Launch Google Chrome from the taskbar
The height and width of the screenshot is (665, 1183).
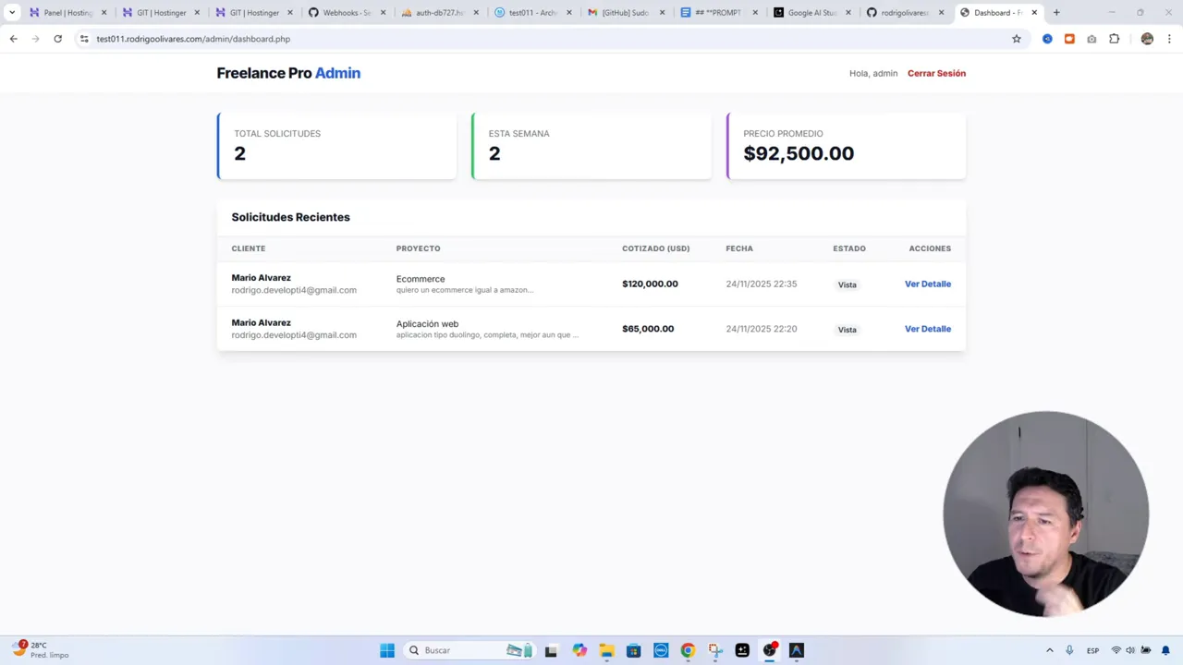pyautogui.click(x=688, y=650)
